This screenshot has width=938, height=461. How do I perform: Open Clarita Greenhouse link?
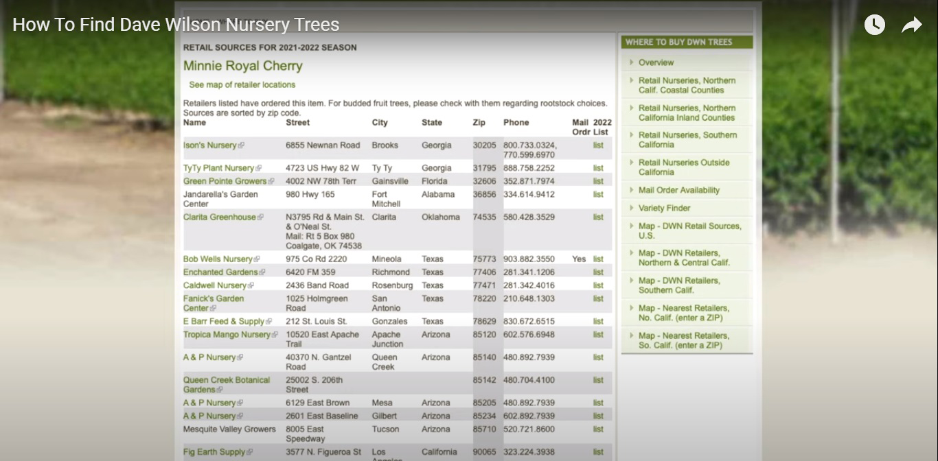(x=219, y=217)
